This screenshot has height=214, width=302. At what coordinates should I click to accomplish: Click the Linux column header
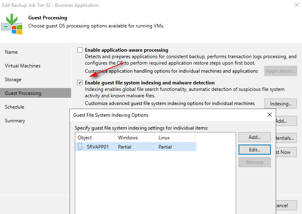coord(175,138)
